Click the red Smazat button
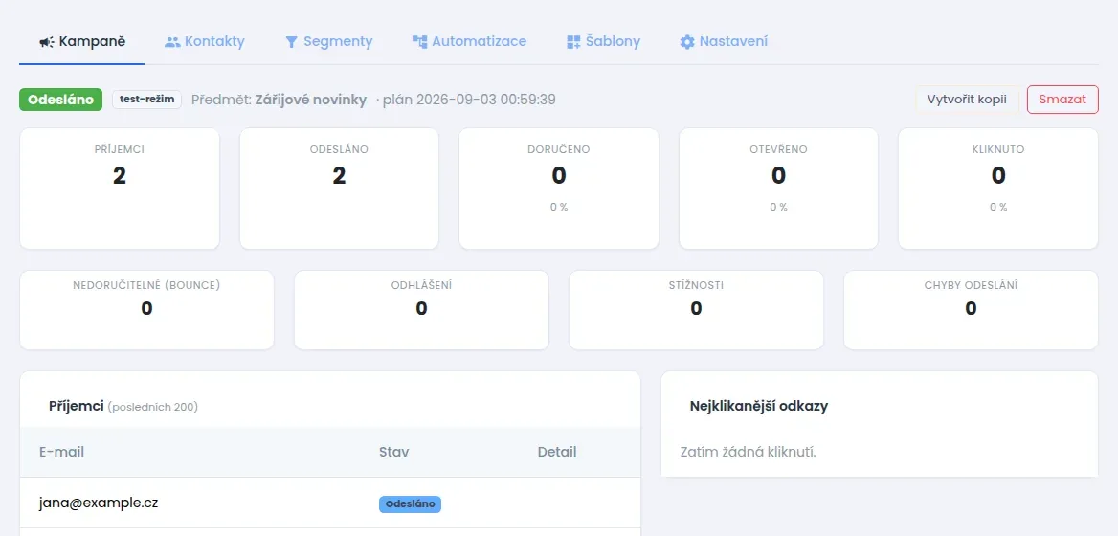The image size is (1118, 536). pyautogui.click(x=1062, y=100)
